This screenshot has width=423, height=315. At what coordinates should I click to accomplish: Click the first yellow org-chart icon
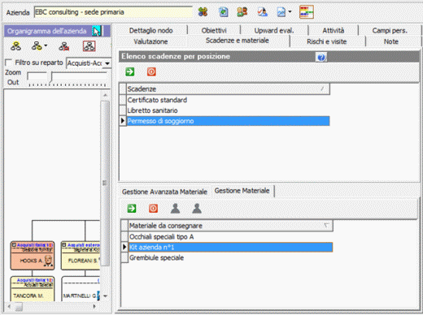15,46
